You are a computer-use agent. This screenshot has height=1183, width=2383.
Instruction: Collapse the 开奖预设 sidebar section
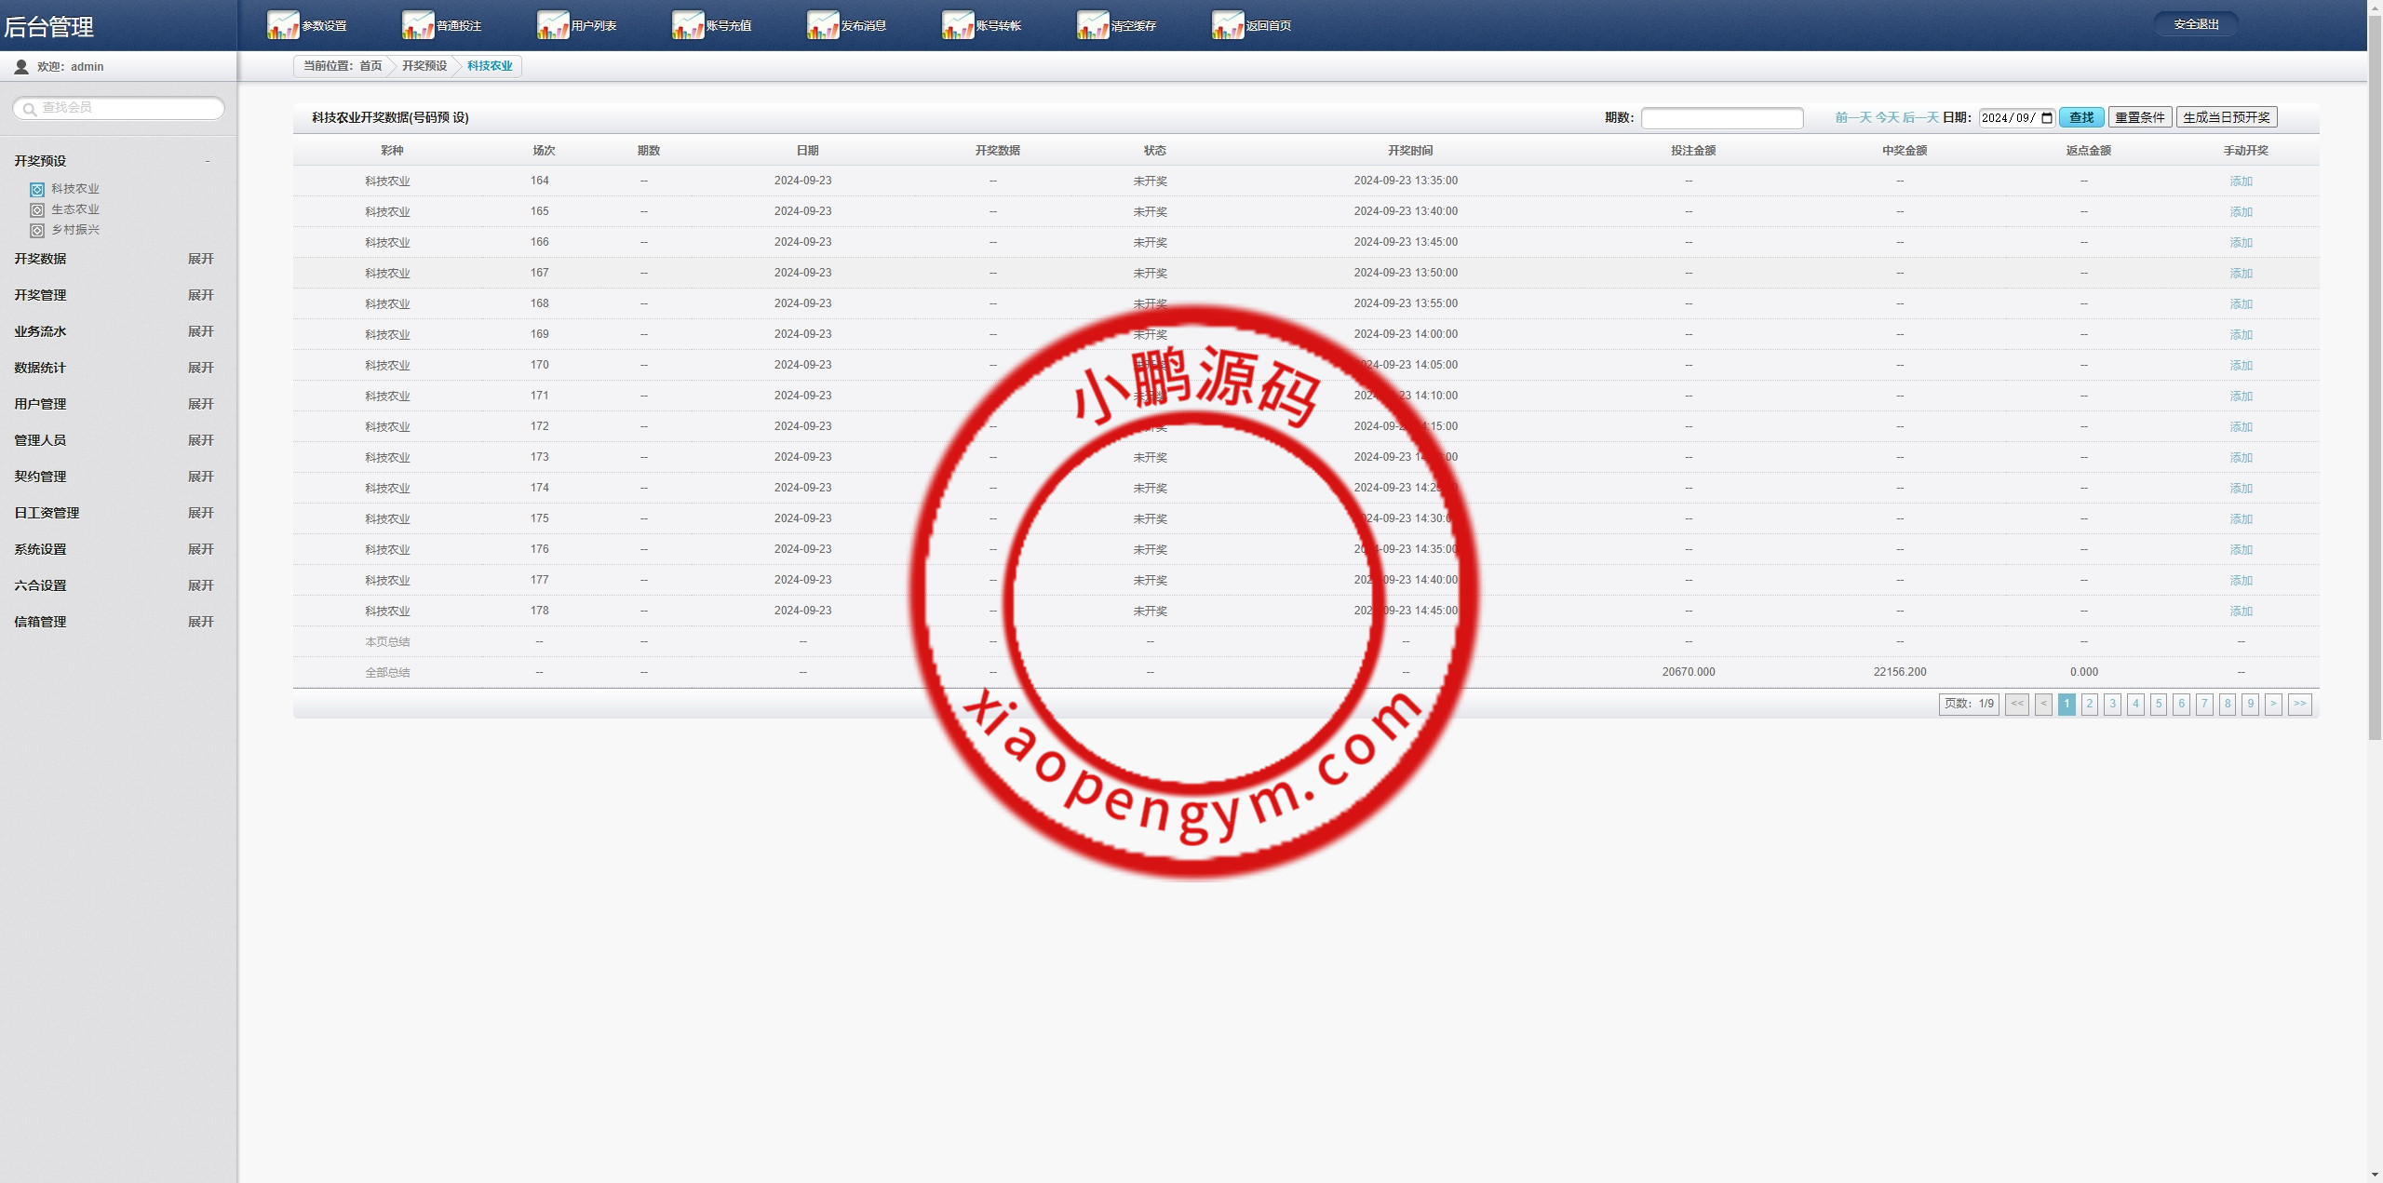[207, 161]
